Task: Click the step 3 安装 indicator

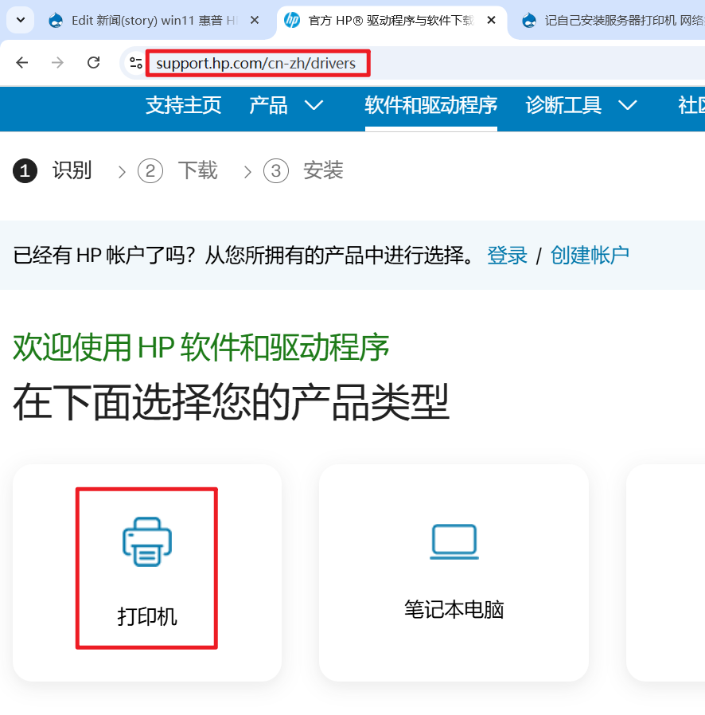Action: 303,171
